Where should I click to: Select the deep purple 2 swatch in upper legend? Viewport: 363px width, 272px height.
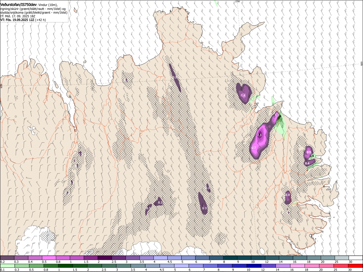click(105, 258)
